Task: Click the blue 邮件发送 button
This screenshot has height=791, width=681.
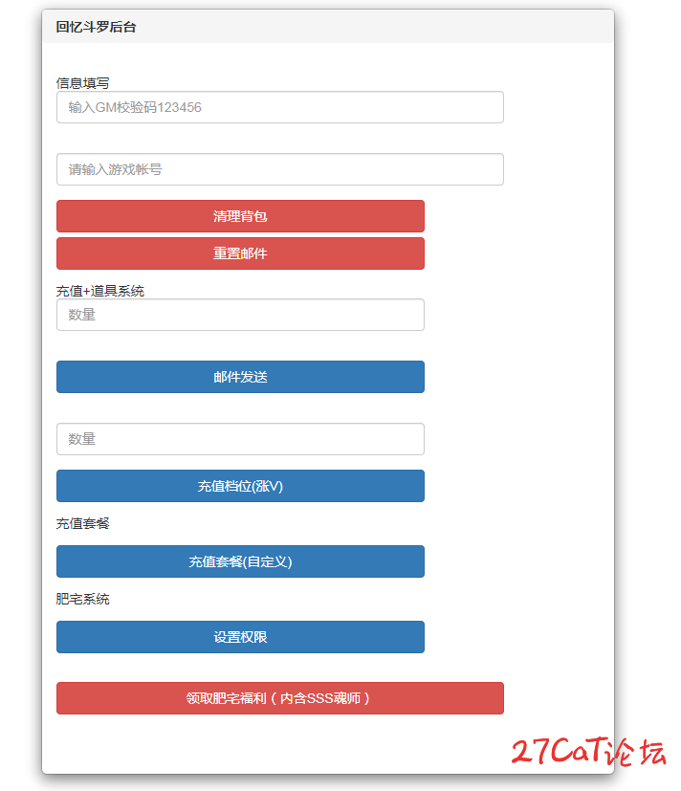Action: [x=240, y=377]
